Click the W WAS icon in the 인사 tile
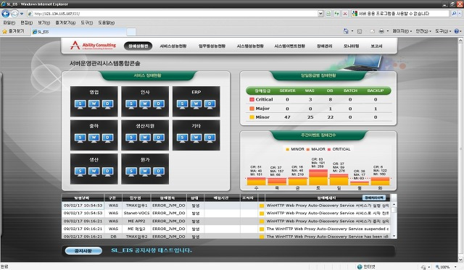 [x=145, y=104]
